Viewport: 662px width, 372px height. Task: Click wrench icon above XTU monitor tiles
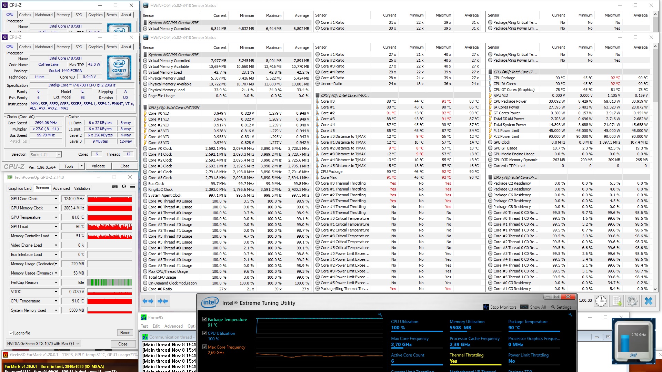point(570,314)
